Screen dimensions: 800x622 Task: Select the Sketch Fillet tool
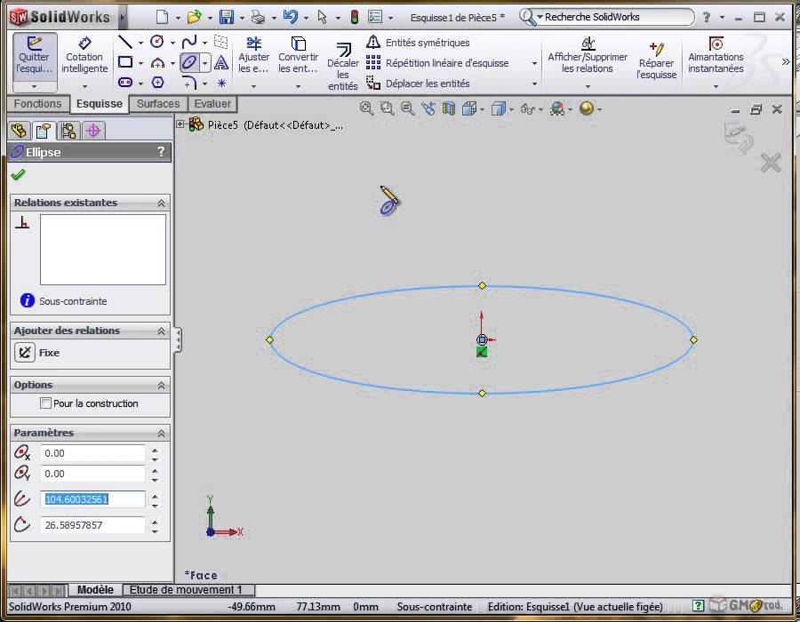click(189, 83)
